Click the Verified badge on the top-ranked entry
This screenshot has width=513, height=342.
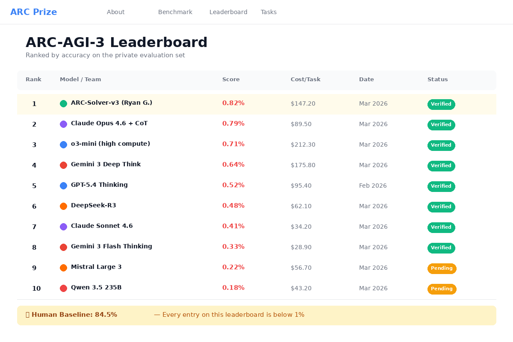[x=441, y=104]
